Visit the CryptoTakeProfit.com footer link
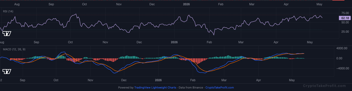The image size is (352, 91). 219,87
